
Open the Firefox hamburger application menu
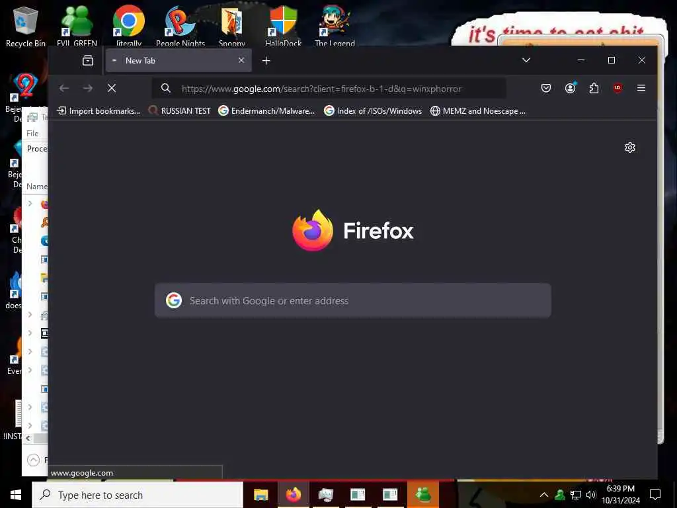click(641, 88)
